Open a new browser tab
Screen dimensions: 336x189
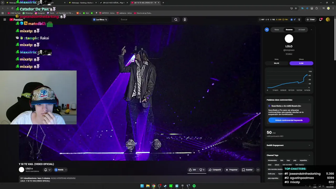point(163,3)
